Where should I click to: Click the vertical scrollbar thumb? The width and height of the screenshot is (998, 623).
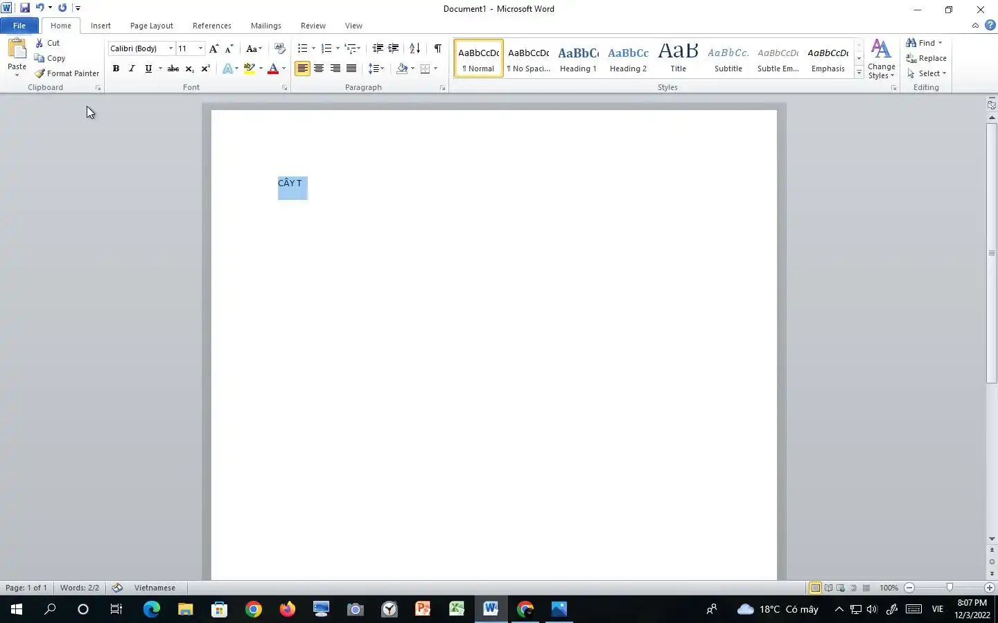coord(992,253)
